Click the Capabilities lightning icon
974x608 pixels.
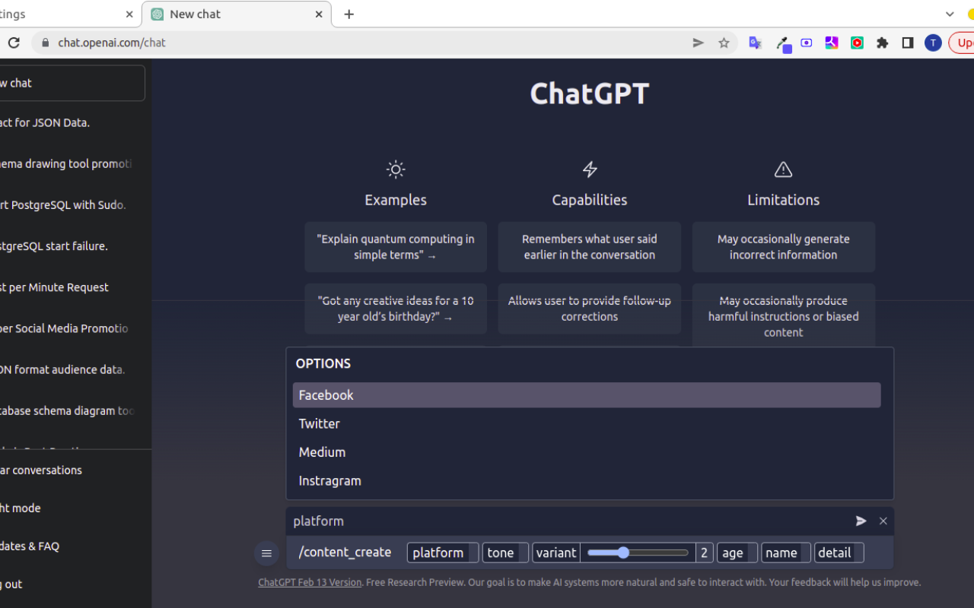pos(590,169)
